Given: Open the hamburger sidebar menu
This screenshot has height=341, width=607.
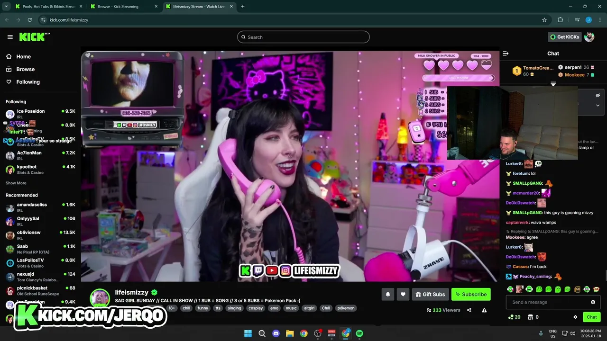Looking at the screenshot, I should [10, 37].
